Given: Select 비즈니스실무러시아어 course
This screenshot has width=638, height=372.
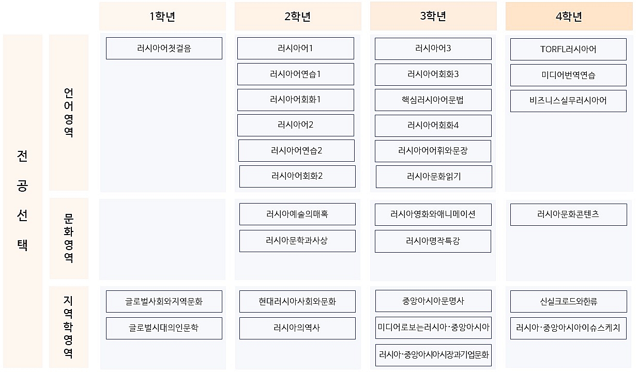Looking at the screenshot, I should pos(568,101).
